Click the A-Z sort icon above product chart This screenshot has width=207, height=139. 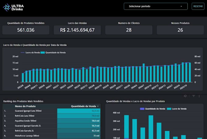click(185, 96)
